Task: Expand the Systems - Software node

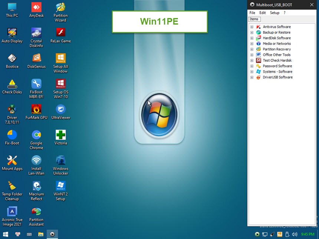Action: point(252,72)
